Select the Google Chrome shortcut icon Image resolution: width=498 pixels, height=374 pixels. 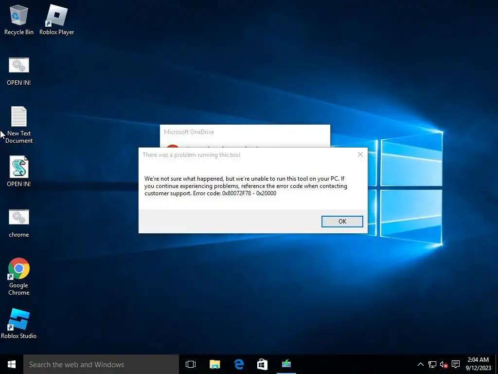19,277
